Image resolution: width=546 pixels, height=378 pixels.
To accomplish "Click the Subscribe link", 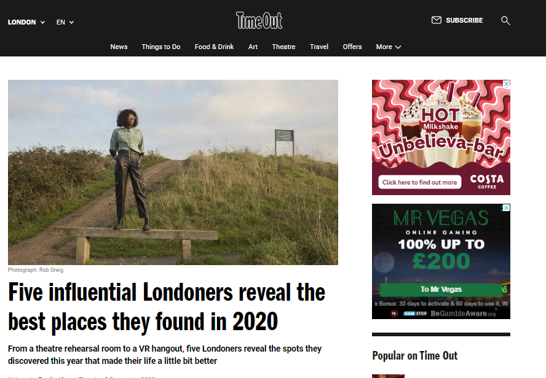I will click(x=464, y=20).
